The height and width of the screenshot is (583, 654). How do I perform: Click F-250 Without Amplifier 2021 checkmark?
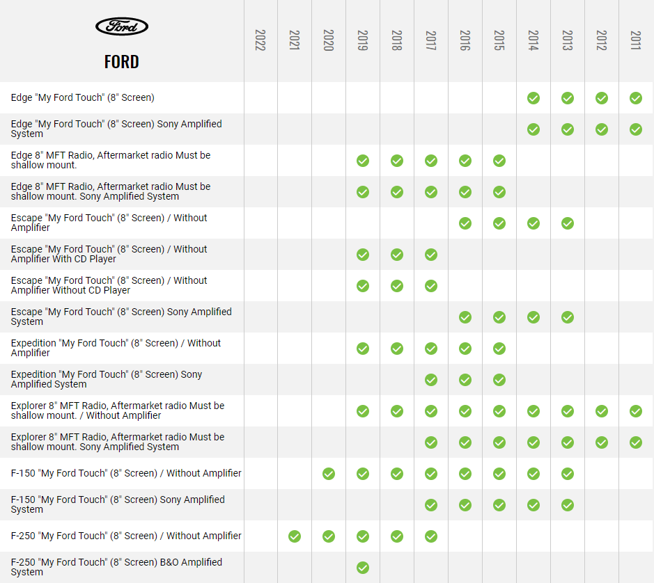tap(295, 536)
